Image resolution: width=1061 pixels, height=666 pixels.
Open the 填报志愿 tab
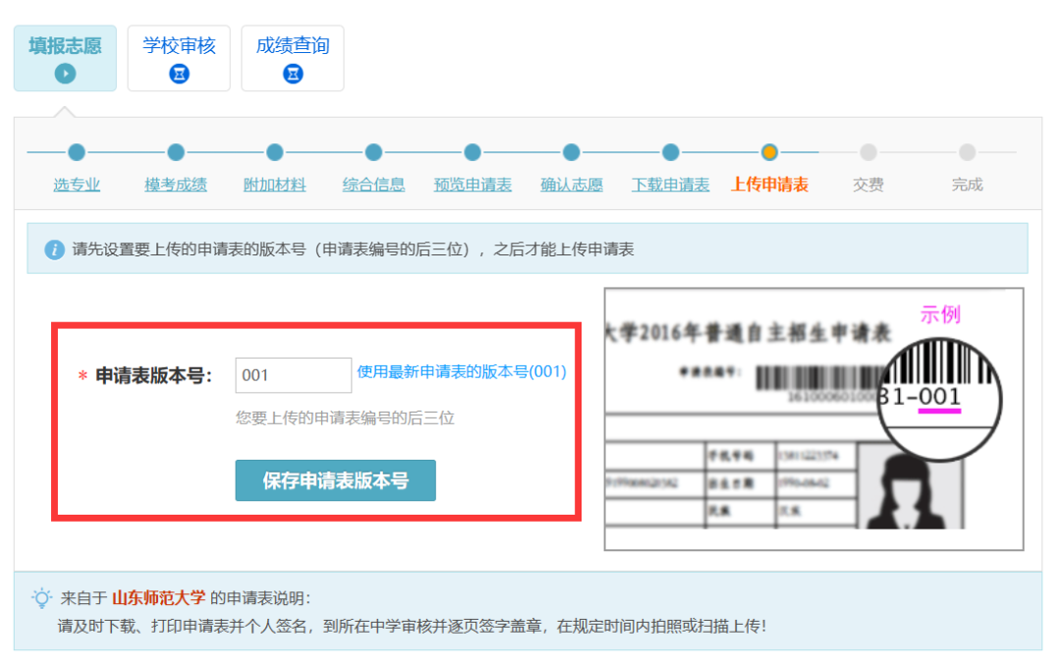(x=65, y=46)
